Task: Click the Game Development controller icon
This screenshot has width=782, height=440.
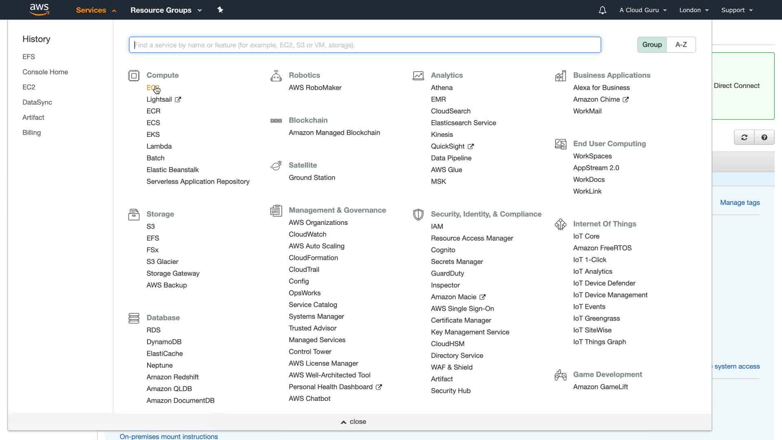Action: [560, 375]
